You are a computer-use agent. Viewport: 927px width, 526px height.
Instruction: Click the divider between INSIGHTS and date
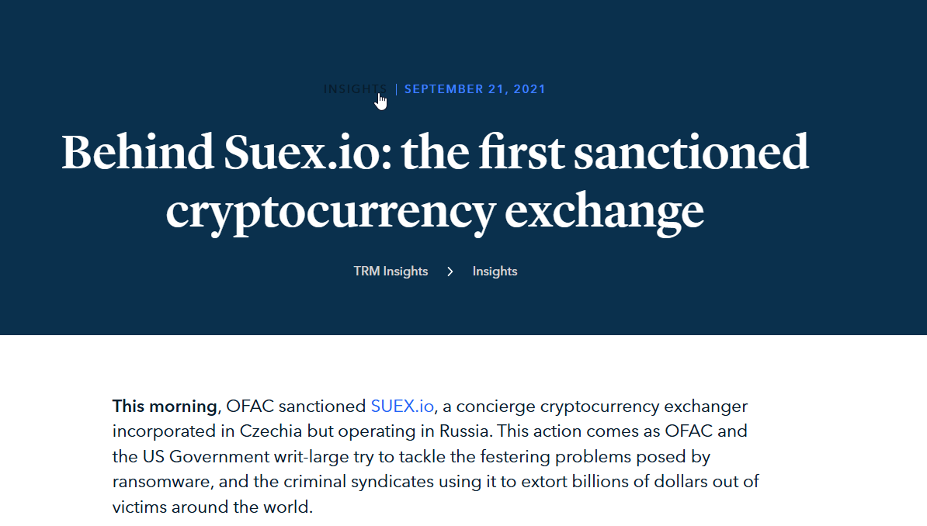click(396, 89)
